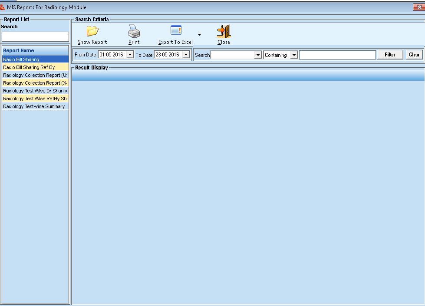Expand the Containing condition dropdown
Image resolution: width=425 pixels, height=306 pixels.
pyautogui.click(x=294, y=55)
